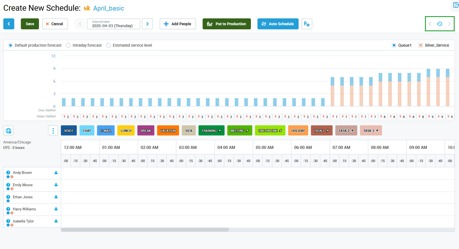This screenshot has width=459, height=249.
Task: Click the blue back arrow button
Action: [x=9, y=24]
